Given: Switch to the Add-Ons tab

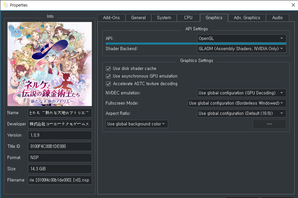Looking at the screenshot, I should coord(111,18).
